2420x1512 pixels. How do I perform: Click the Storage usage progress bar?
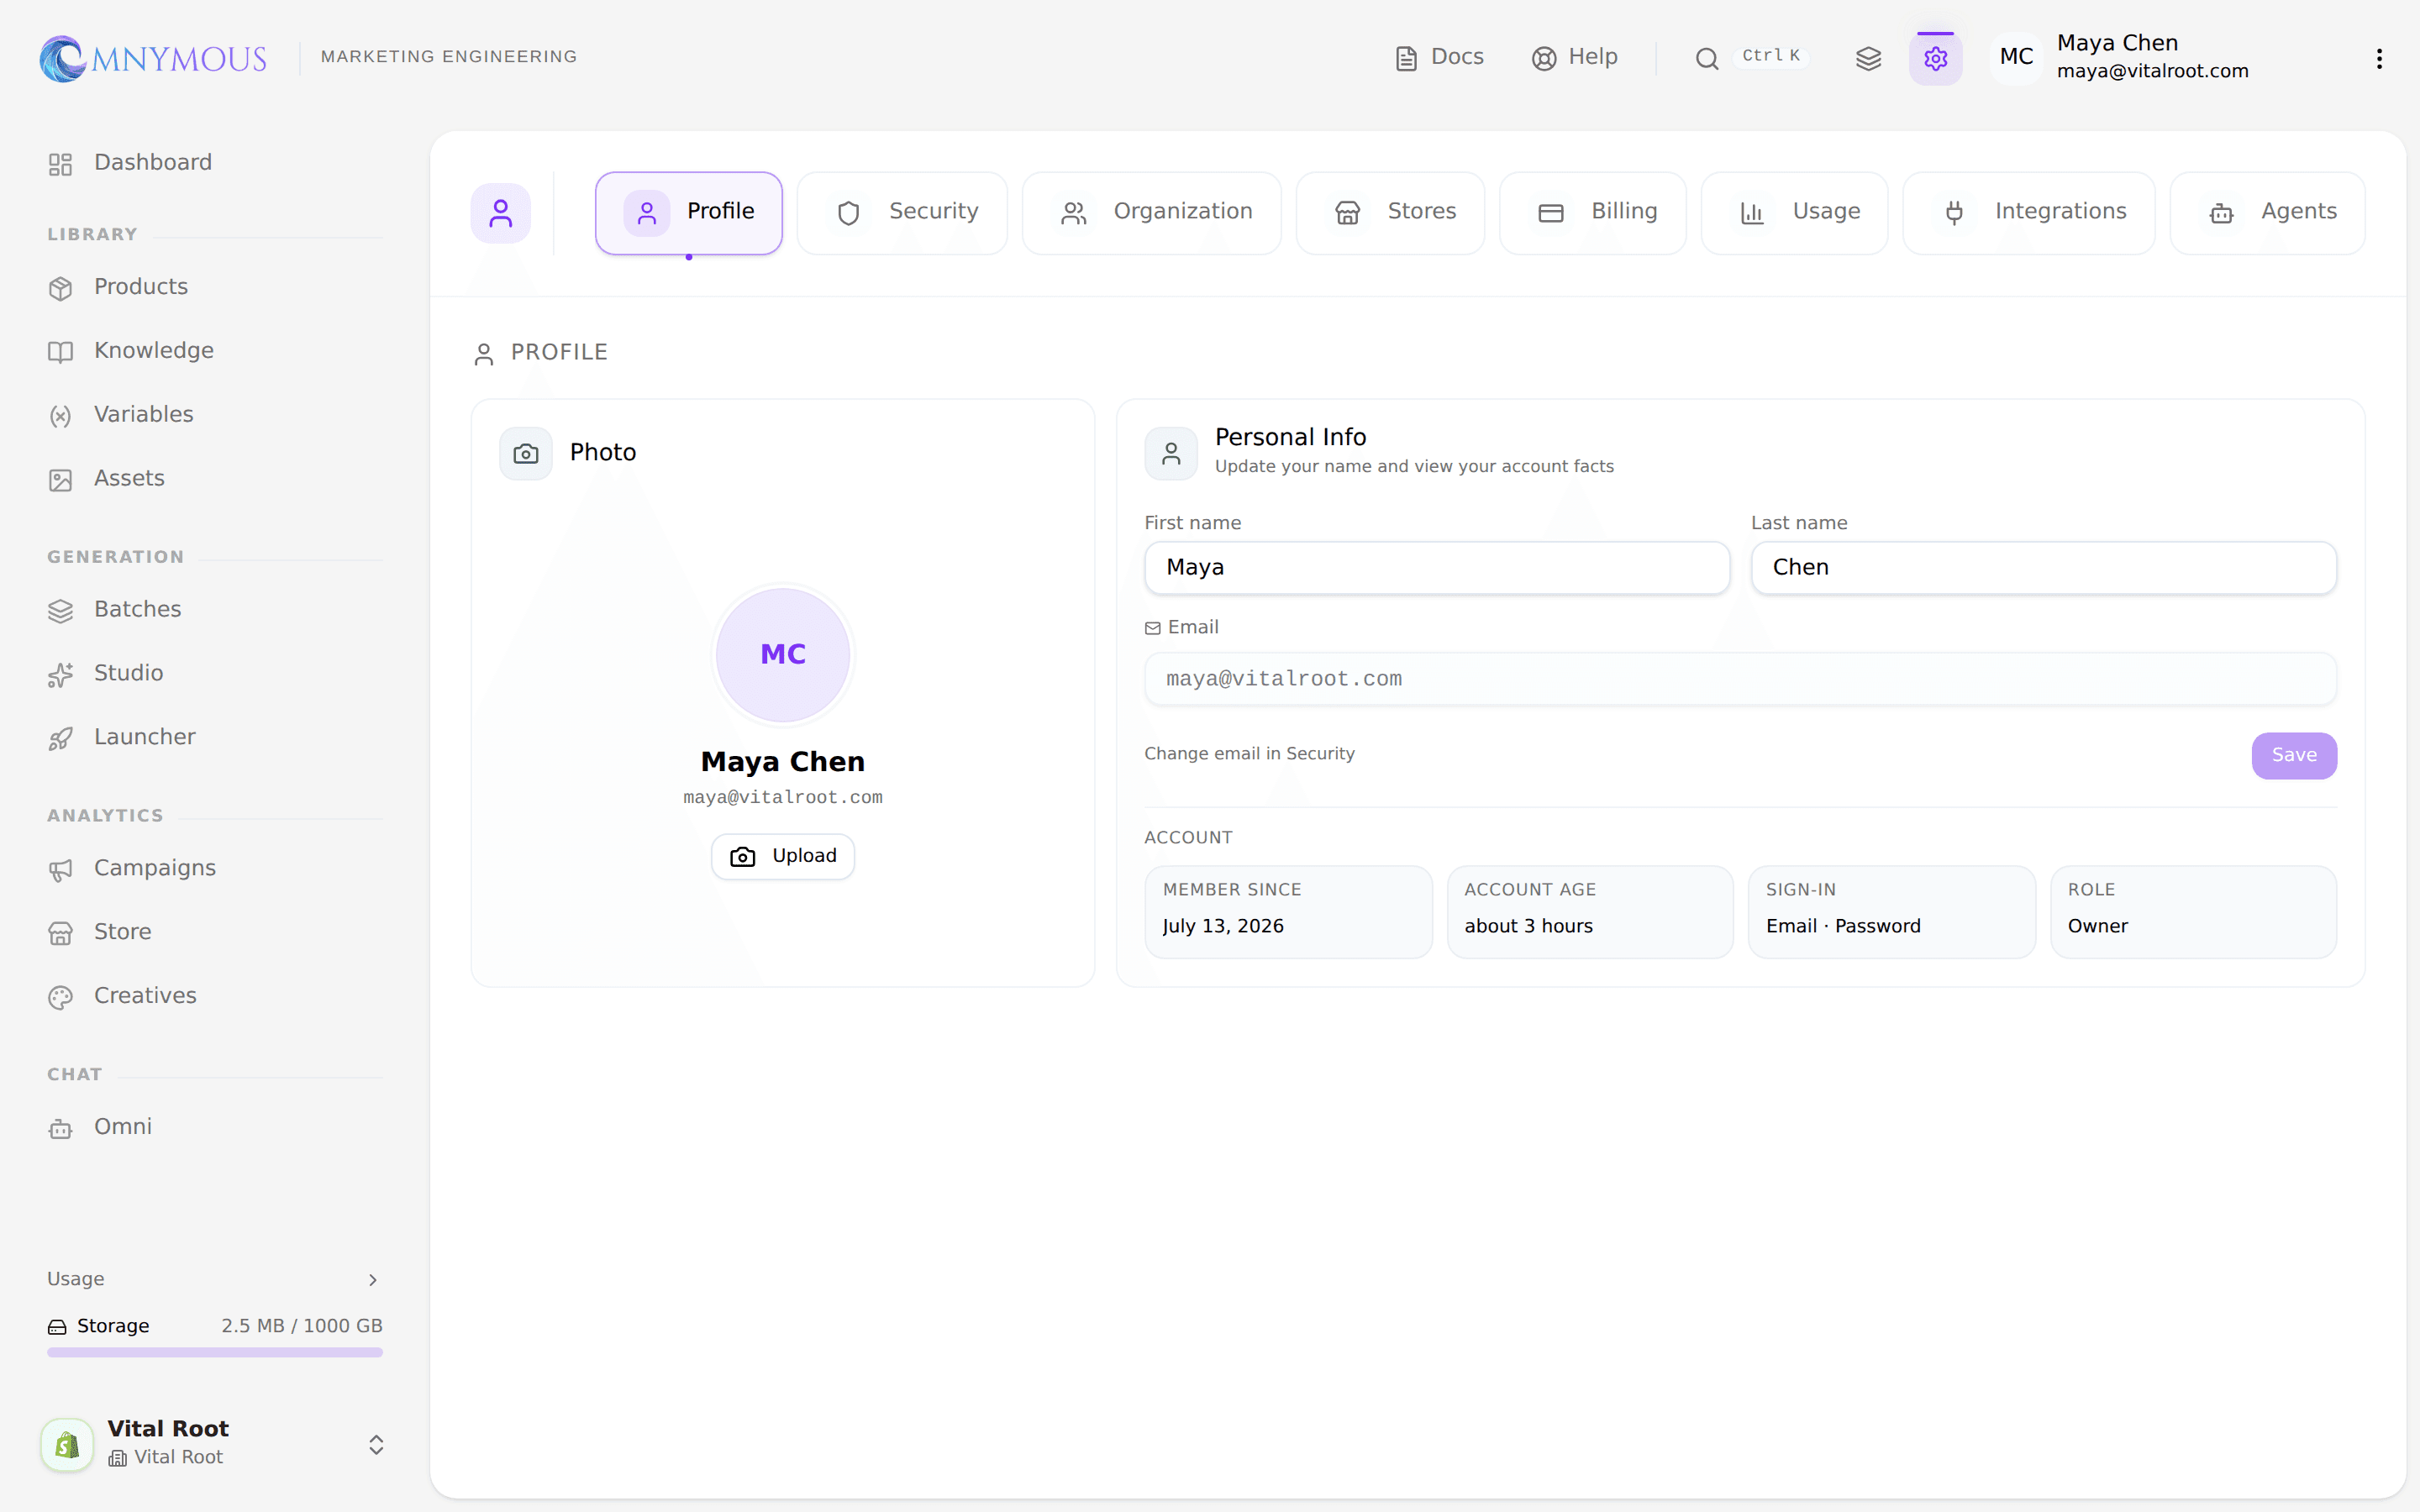point(215,1352)
